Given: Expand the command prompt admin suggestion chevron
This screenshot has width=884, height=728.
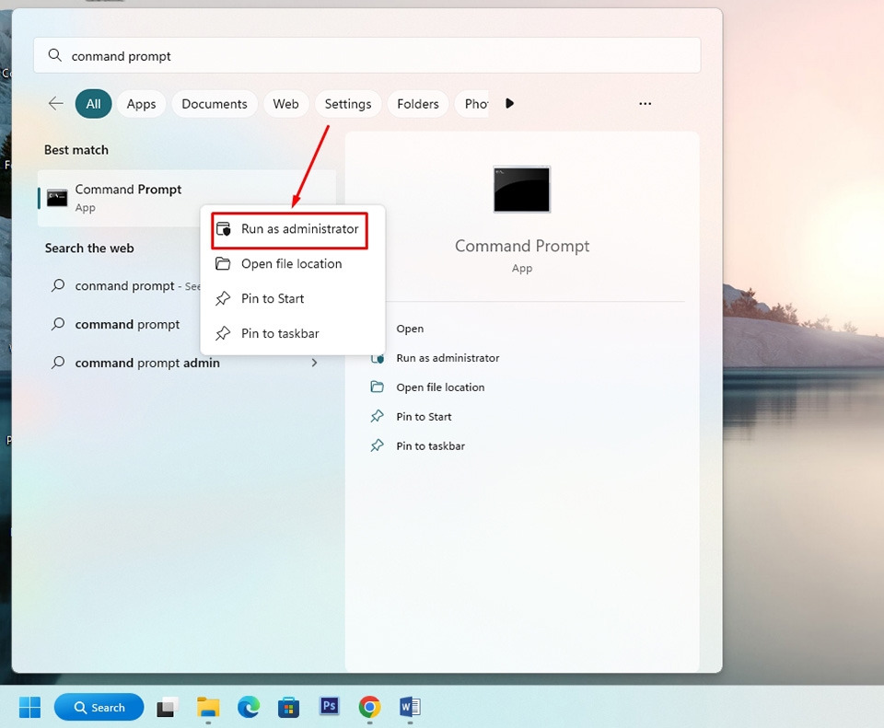Looking at the screenshot, I should [x=314, y=363].
